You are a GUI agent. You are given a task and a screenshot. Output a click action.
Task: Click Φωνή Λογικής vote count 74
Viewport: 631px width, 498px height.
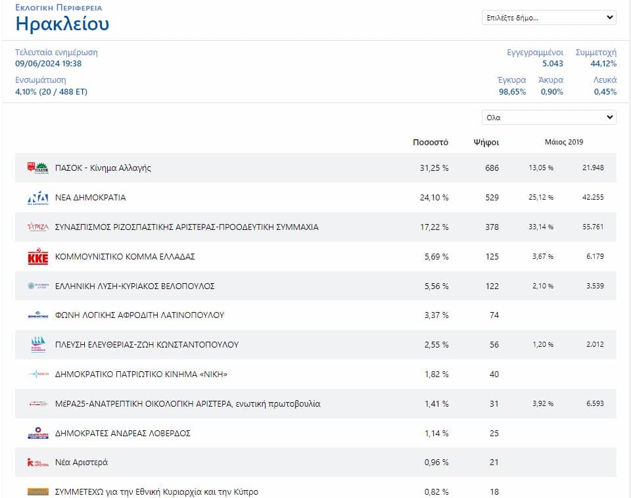494,315
